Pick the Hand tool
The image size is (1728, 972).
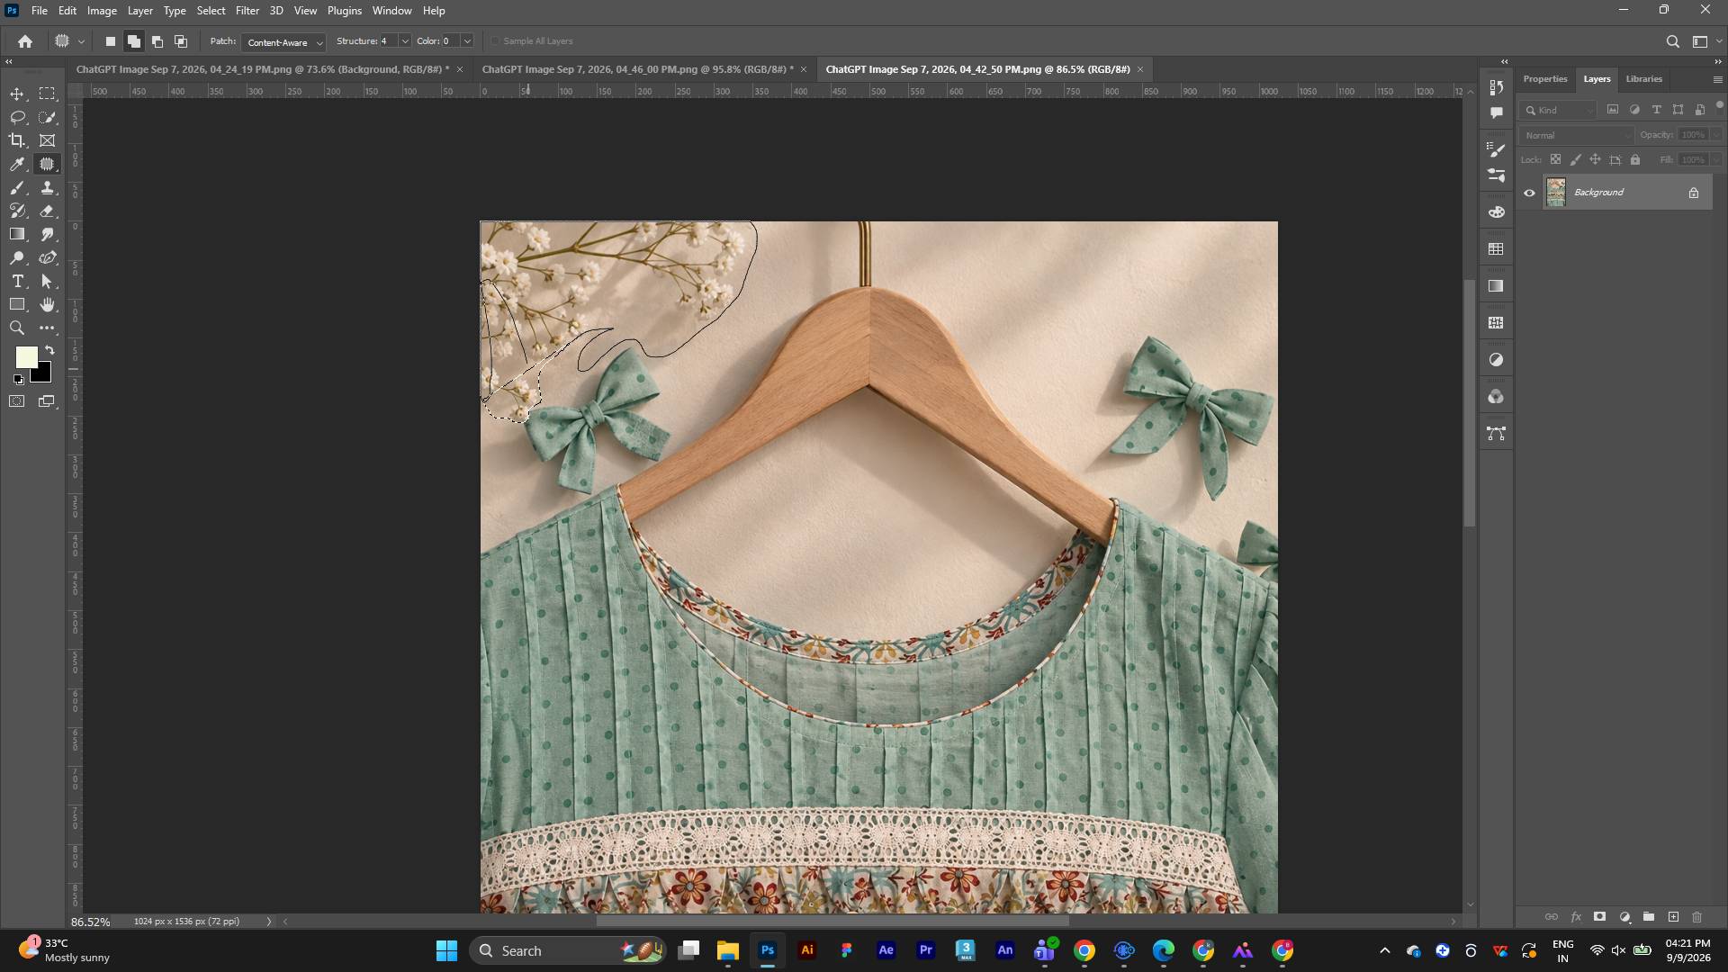(x=48, y=304)
